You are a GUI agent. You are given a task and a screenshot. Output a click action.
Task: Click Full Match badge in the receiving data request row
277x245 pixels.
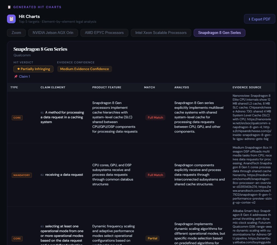tap(155, 175)
